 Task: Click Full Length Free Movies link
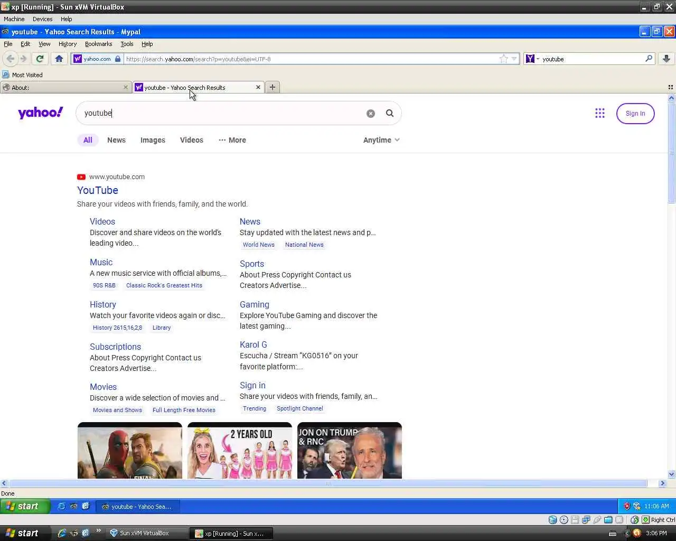point(184,410)
